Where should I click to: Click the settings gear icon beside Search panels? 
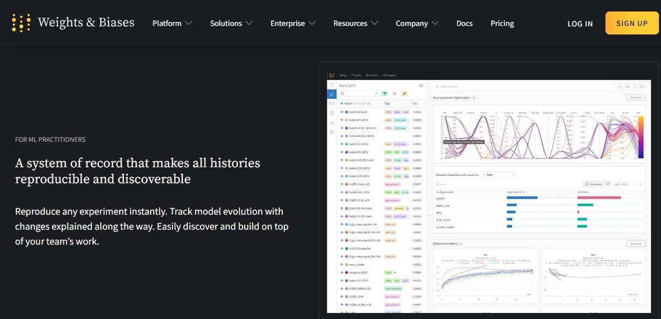[642, 86]
